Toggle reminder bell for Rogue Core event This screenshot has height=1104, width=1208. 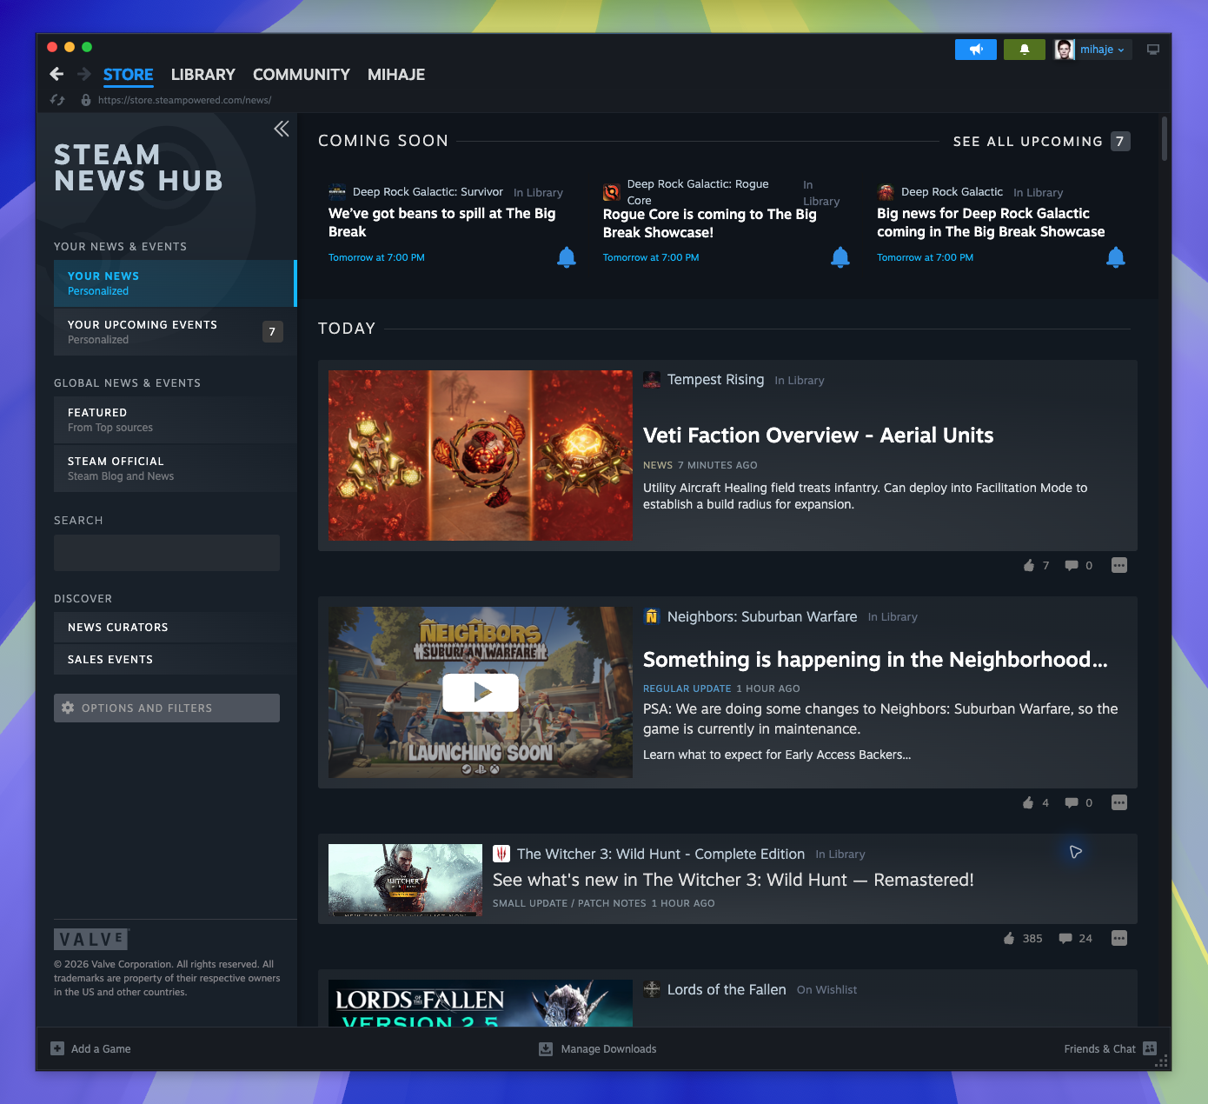[x=840, y=256]
